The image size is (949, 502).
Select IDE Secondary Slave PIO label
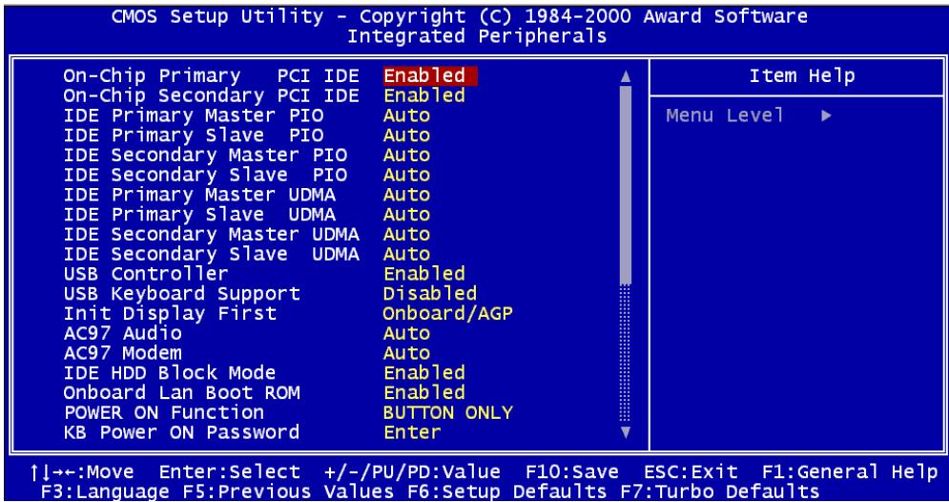pyautogui.click(x=205, y=175)
